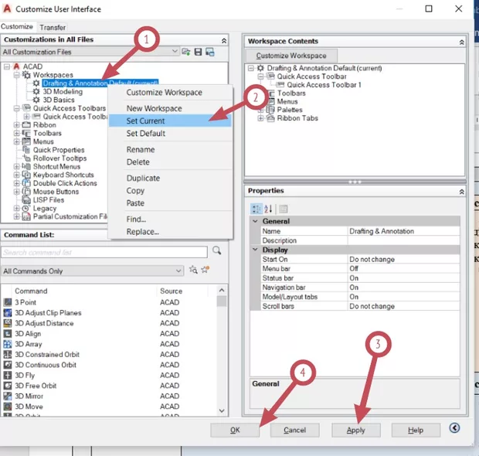Click the Search command list field
The width and height of the screenshot is (479, 456).
pyautogui.click(x=104, y=252)
